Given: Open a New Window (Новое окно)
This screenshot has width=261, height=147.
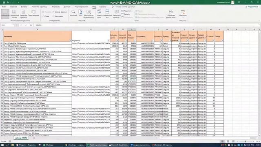Looking at the screenshot, I should tap(99, 14).
